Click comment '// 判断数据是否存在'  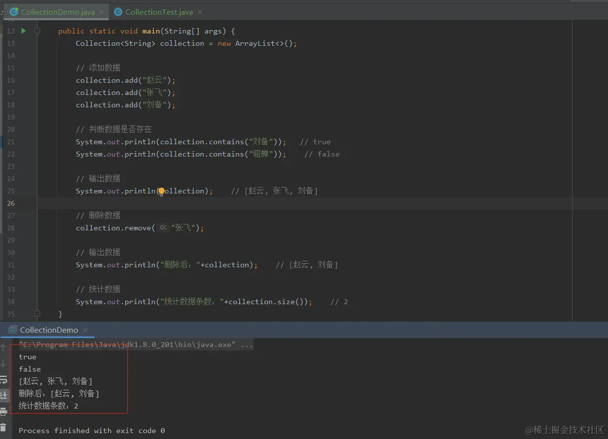(114, 129)
